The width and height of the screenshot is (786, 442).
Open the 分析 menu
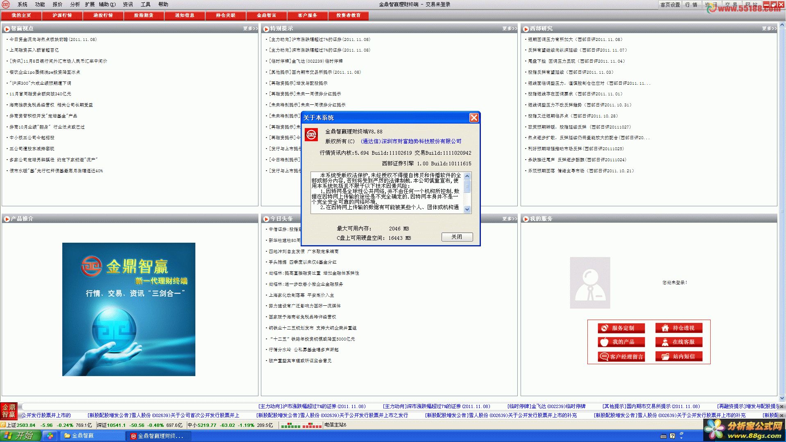click(75, 5)
